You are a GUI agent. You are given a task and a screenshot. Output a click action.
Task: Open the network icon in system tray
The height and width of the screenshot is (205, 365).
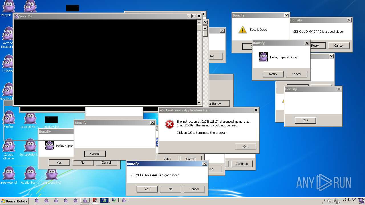(336, 201)
